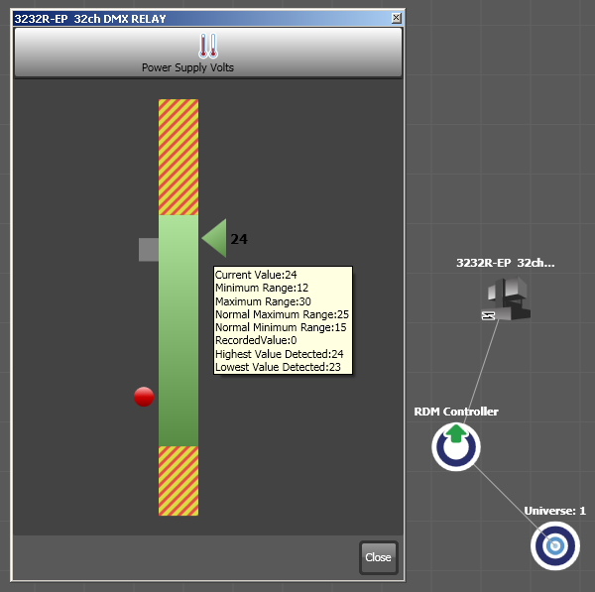Click the gray square marker left of the gauge
The height and width of the screenshot is (592, 595).
click(149, 249)
